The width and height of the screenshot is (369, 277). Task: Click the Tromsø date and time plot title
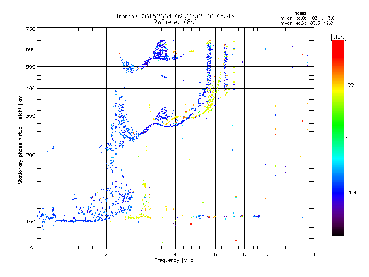tap(175, 16)
